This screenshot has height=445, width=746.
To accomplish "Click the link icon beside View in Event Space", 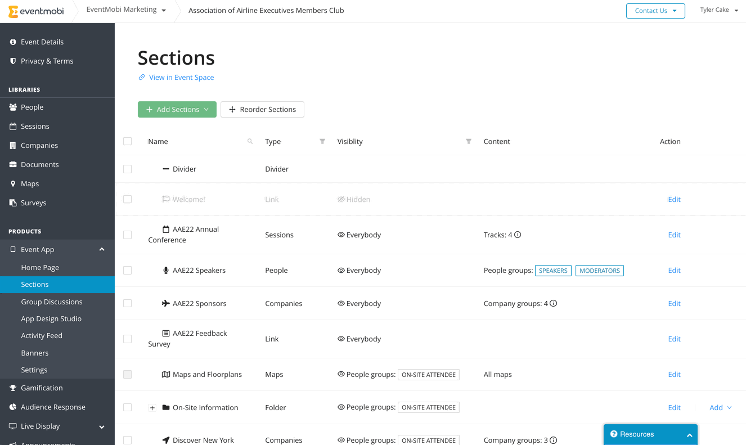I will [142, 77].
